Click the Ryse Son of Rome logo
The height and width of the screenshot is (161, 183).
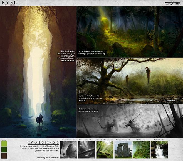(9, 3)
